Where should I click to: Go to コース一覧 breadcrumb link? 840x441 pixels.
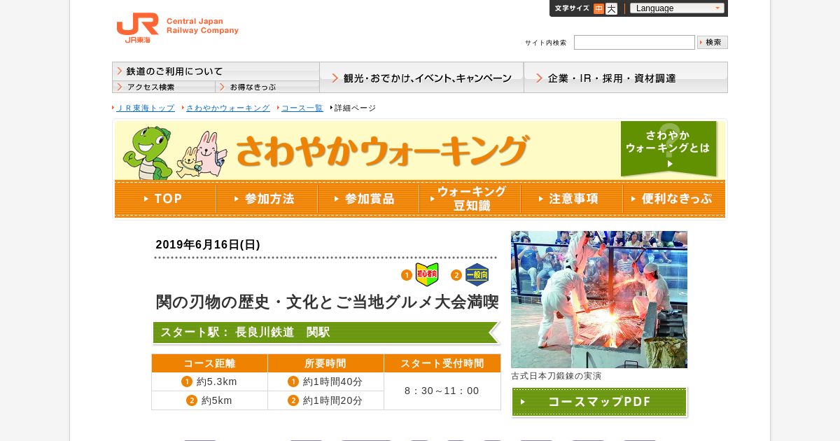302,108
